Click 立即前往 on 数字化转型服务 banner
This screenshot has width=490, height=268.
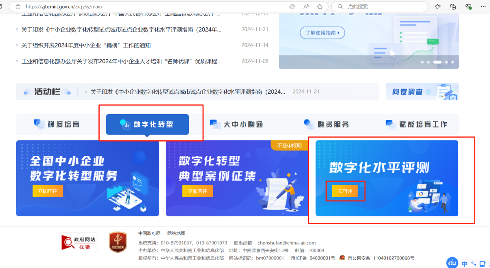[x=47, y=191]
